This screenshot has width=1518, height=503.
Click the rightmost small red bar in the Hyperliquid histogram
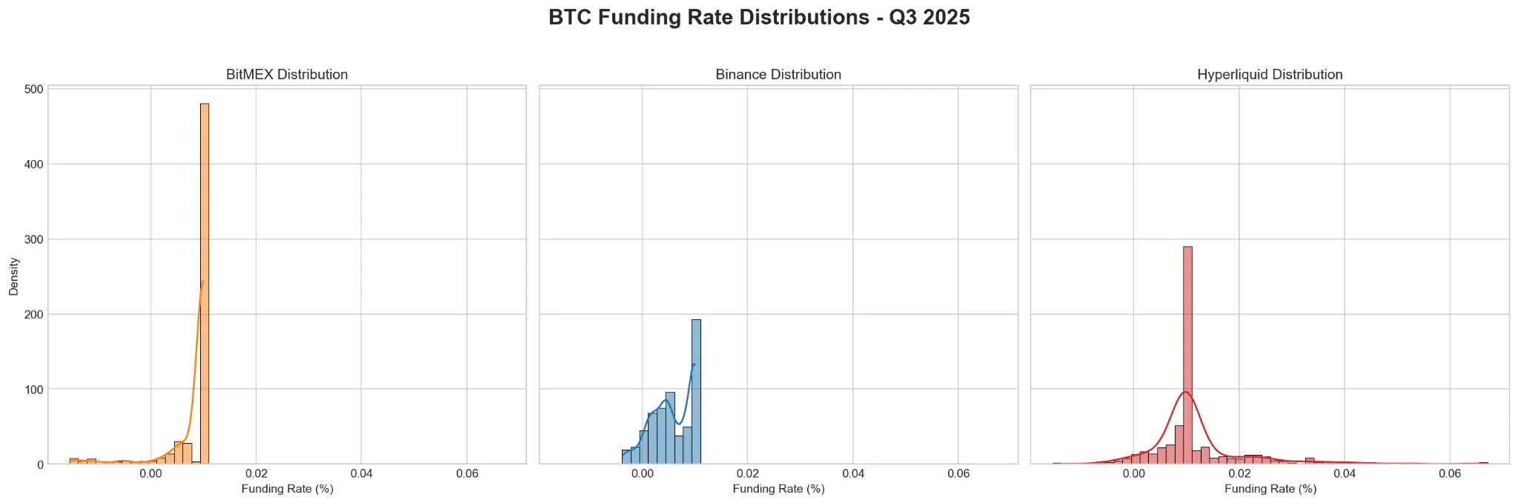[1483, 463]
